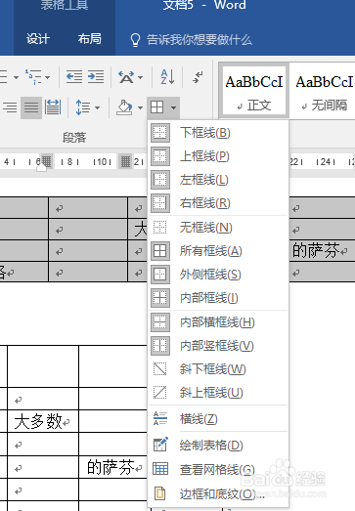Insert 横线(Z) horizontal line

coord(218,419)
